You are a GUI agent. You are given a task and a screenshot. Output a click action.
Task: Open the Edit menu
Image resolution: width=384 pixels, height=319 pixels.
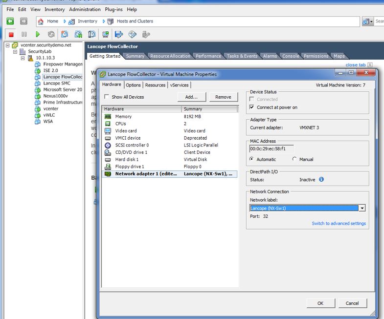(x=22, y=9)
